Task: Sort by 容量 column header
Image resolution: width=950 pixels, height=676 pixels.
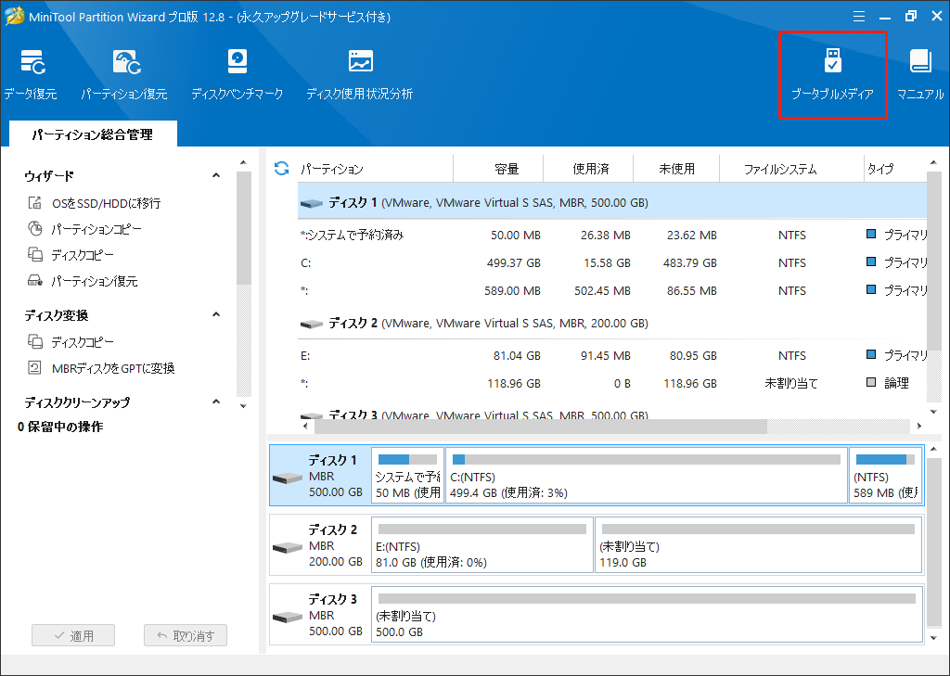Action: coord(498,169)
